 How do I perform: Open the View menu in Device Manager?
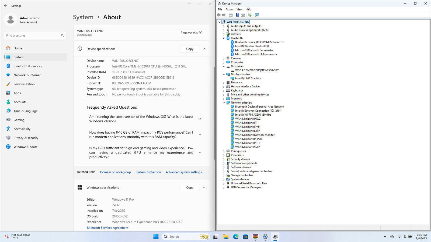click(x=239, y=9)
